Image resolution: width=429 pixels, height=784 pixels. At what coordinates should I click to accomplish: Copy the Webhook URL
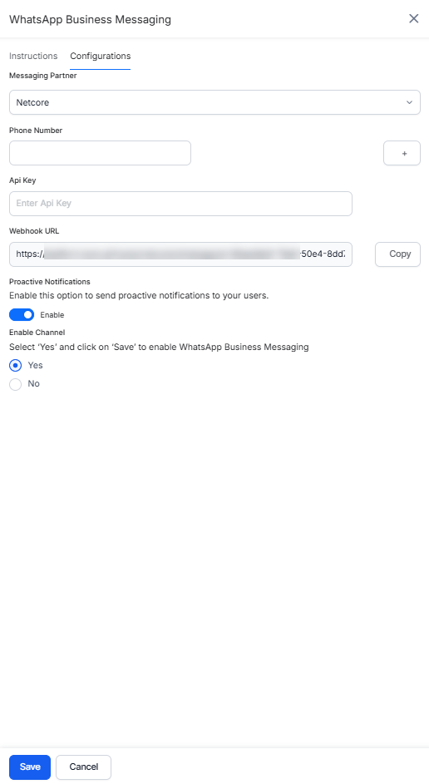pos(397,254)
